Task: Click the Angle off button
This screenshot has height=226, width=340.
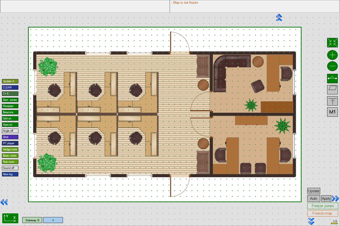Action: [10, 131]
